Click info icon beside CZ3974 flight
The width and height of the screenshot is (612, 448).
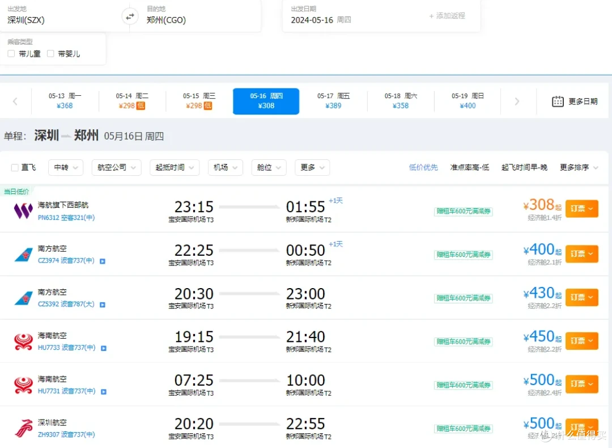pos(102,261)
